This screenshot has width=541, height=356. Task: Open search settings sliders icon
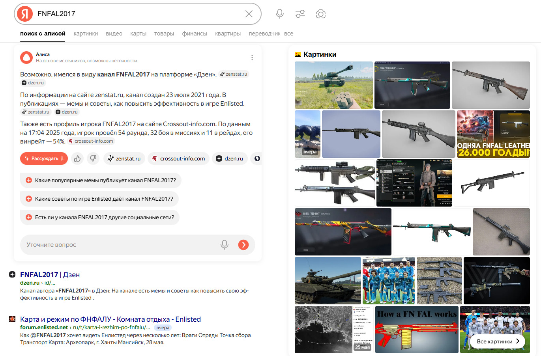click(300, 14)
